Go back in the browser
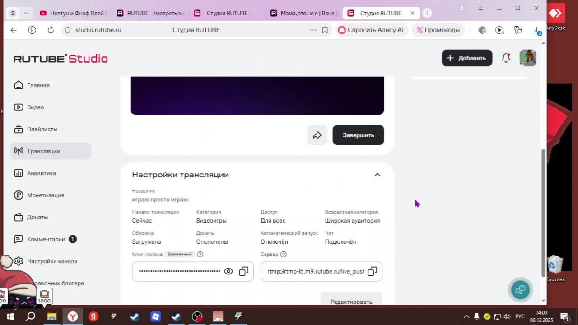Image resolution: width=578 pixels, height=325 pixels. [14, 30]
